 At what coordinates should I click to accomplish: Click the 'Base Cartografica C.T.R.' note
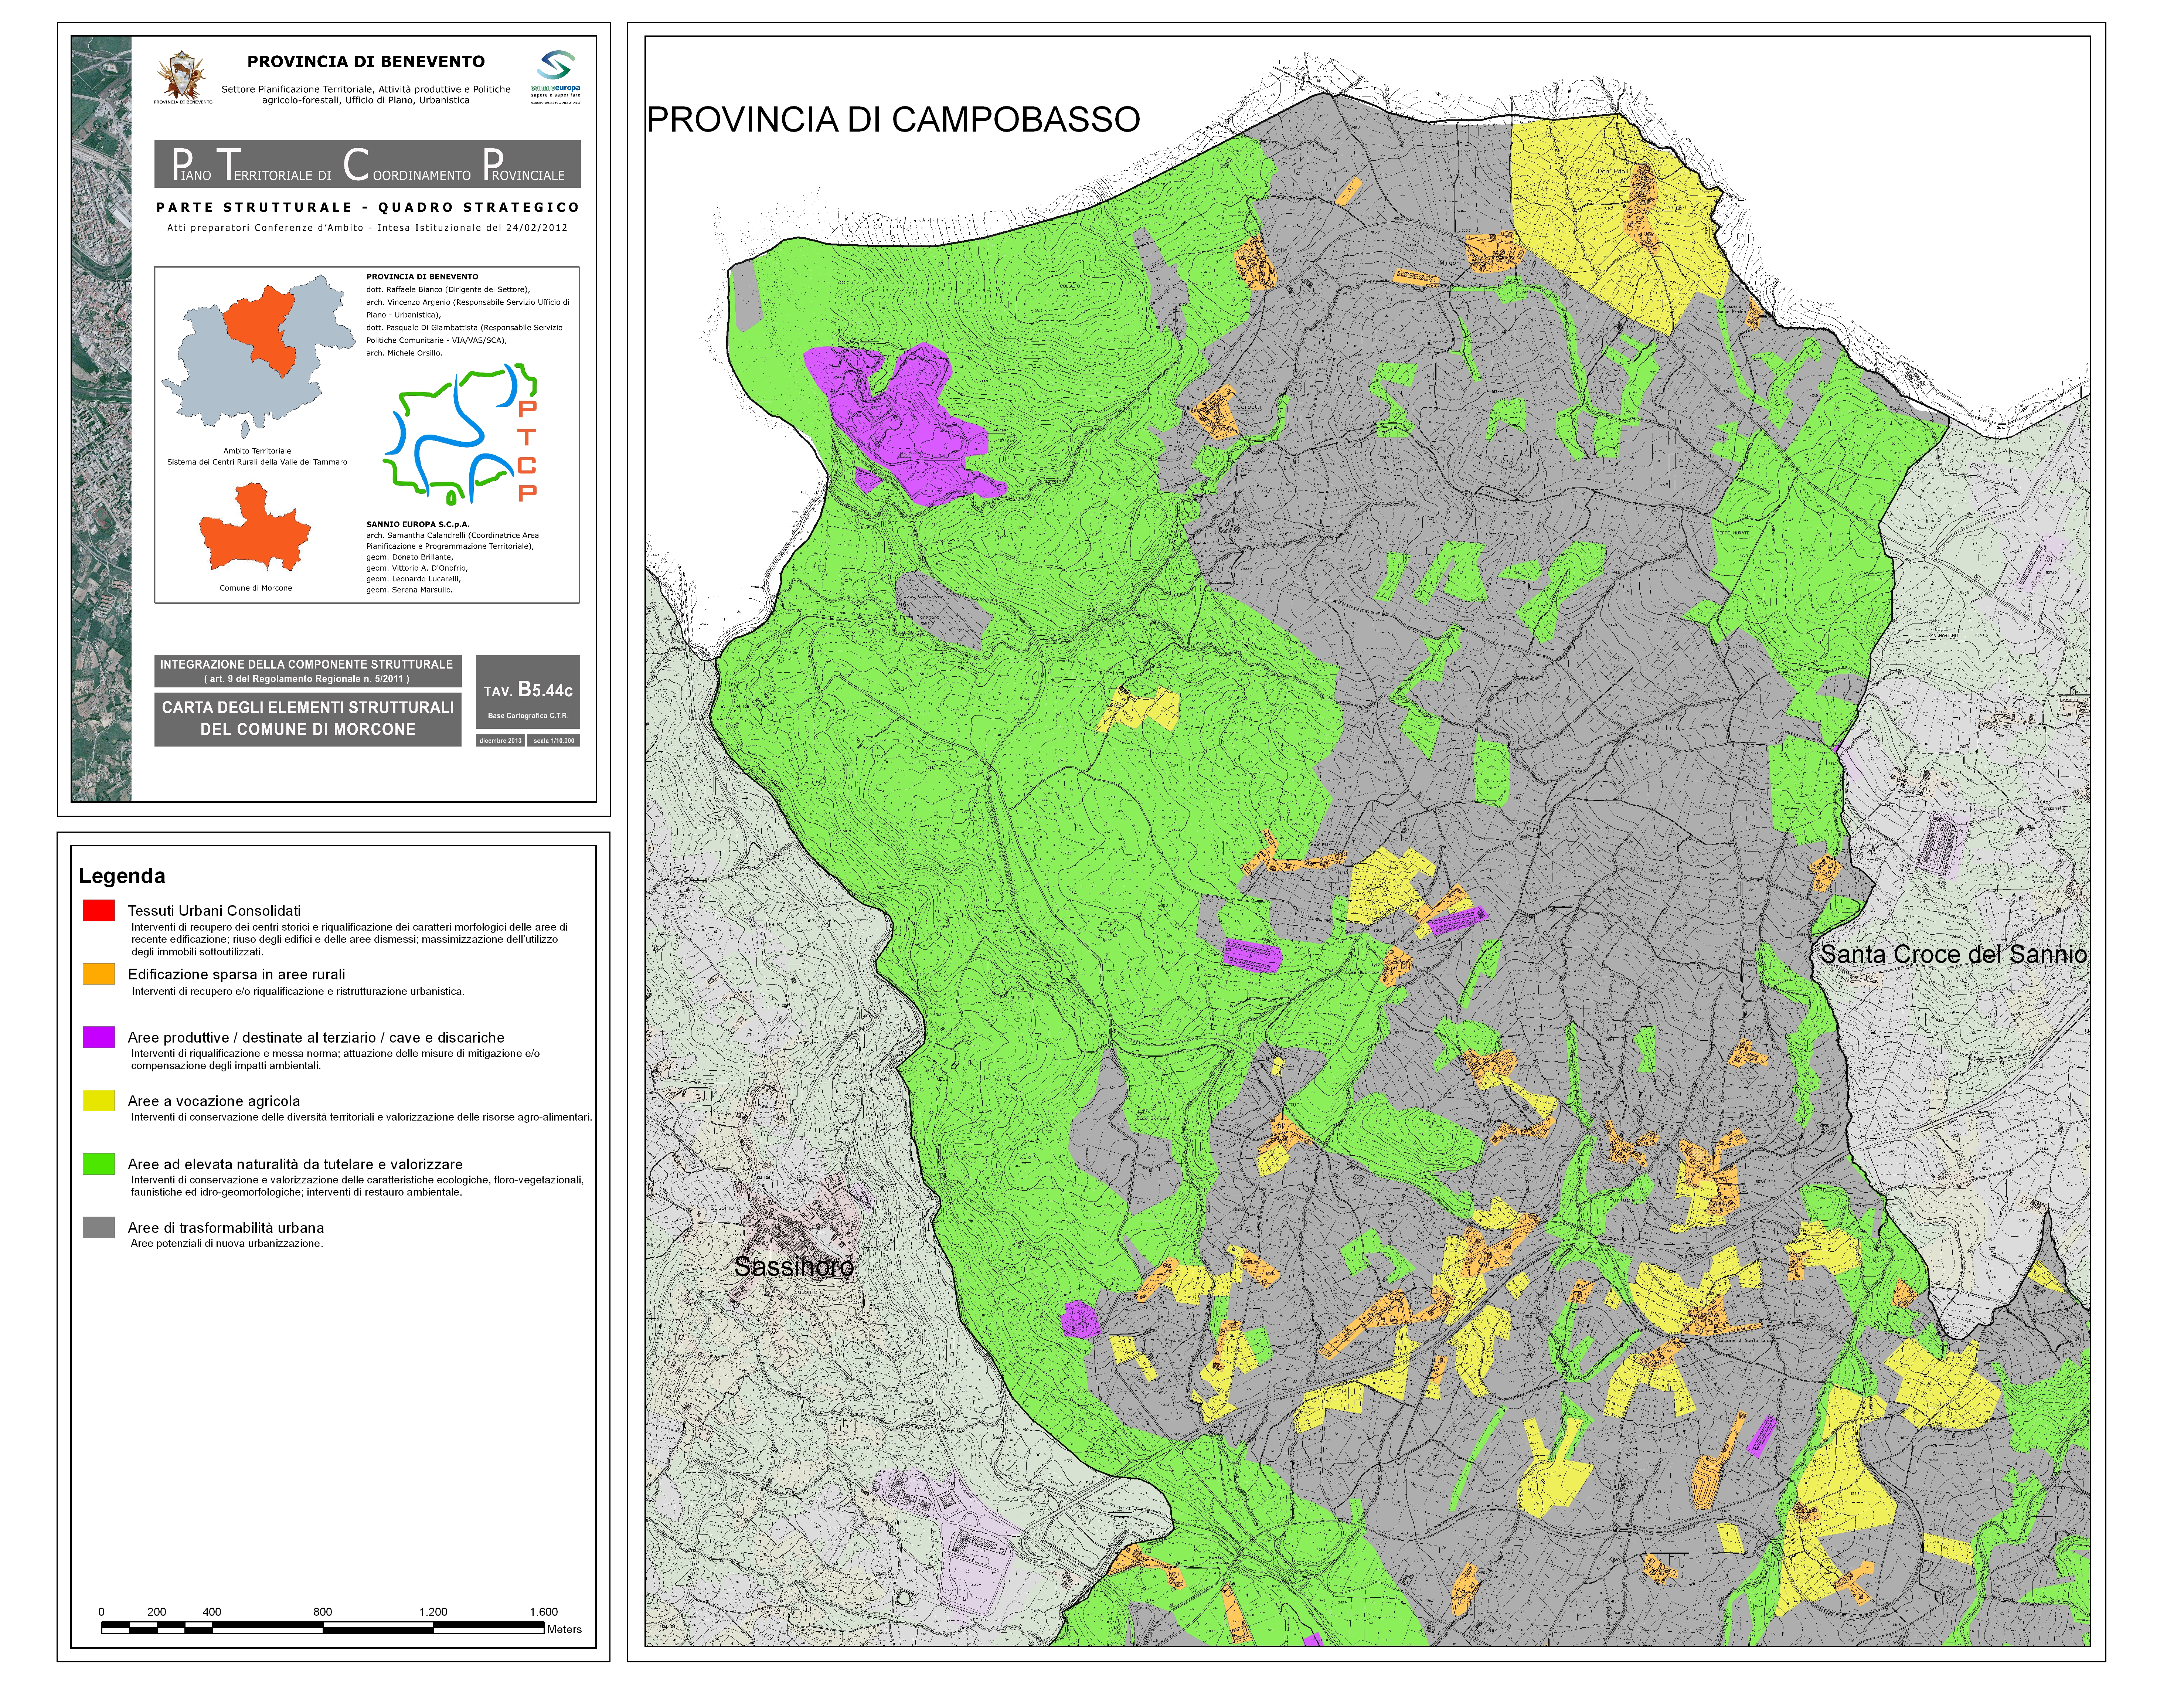coord(528,716)
